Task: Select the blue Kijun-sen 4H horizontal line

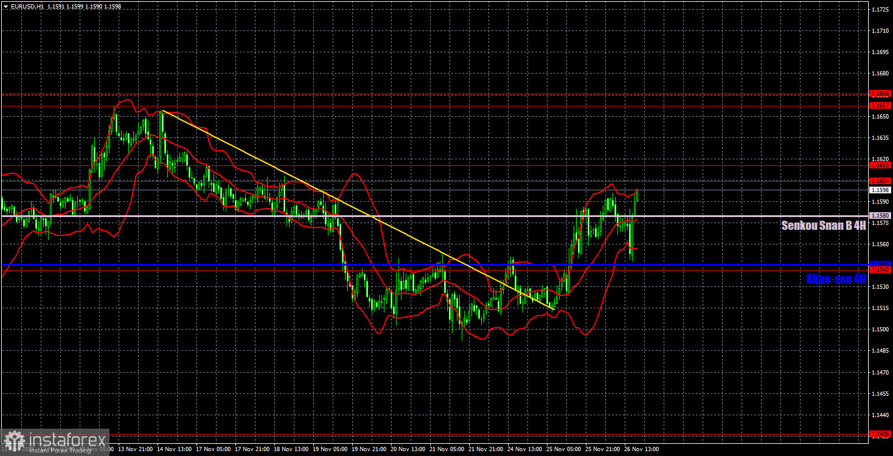Action: pyautogui.click(x=434, y=264)
